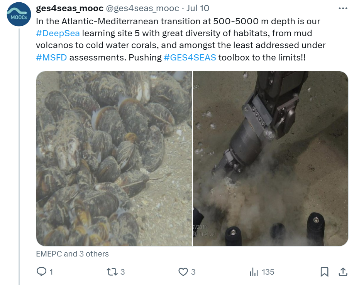The width and height of the screenshot is (354, 285).
Task: Select the #GES4SEAS hashtag
Action: click(x=190, y=58)
